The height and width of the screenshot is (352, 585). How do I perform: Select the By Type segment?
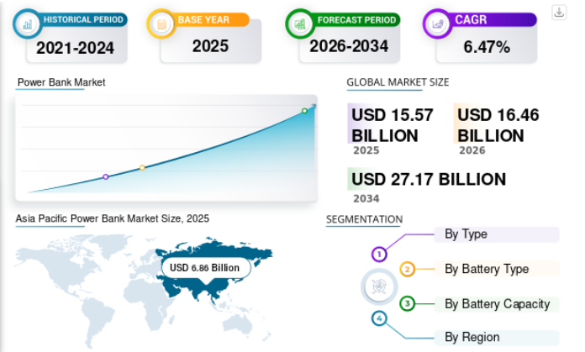pos(497,234)
